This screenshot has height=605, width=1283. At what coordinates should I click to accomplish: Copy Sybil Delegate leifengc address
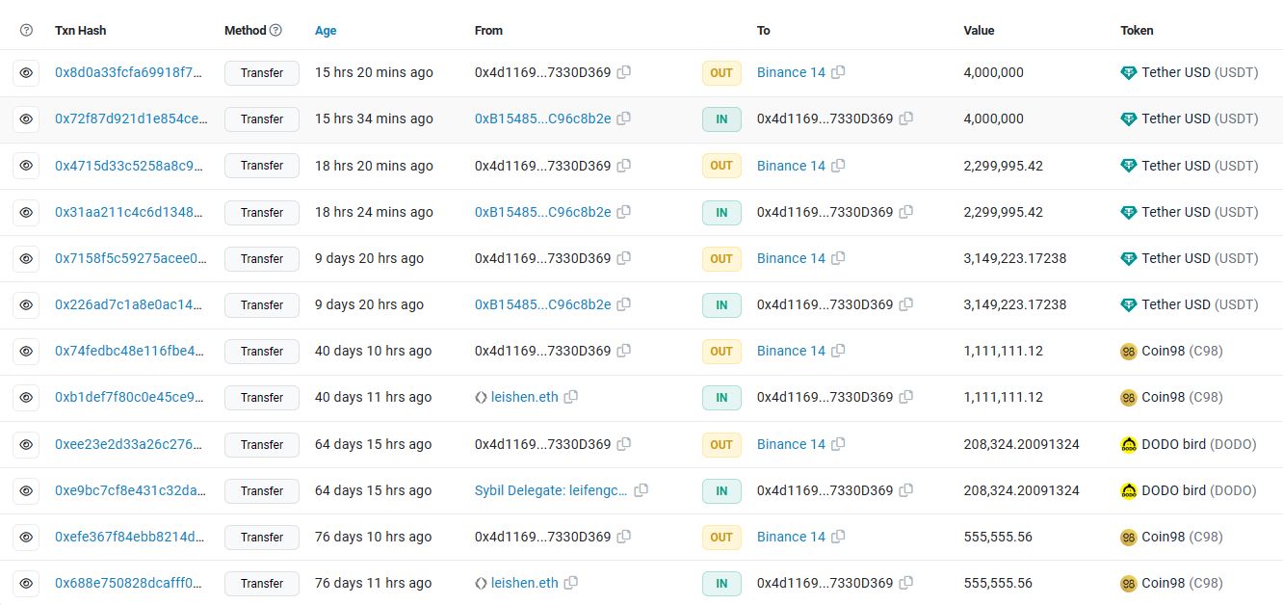(641, 490)
